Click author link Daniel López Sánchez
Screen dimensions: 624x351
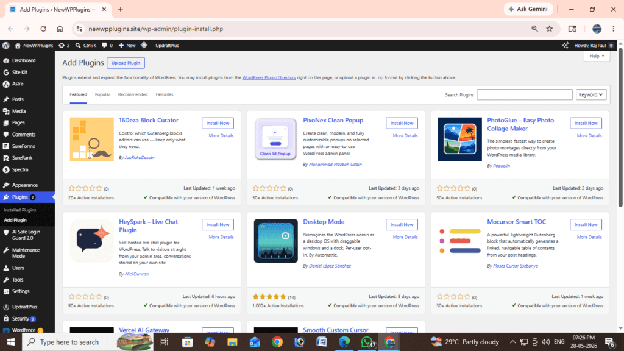[330, 266]
